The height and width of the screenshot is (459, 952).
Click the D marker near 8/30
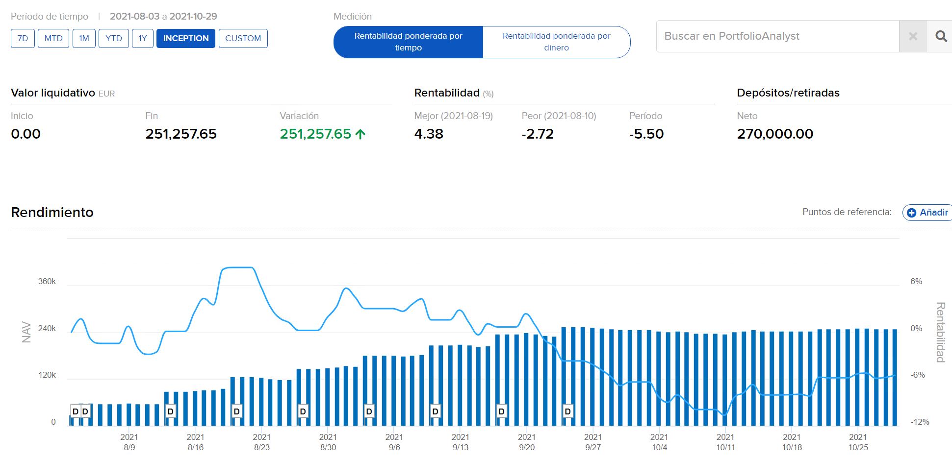coord(303,411)
